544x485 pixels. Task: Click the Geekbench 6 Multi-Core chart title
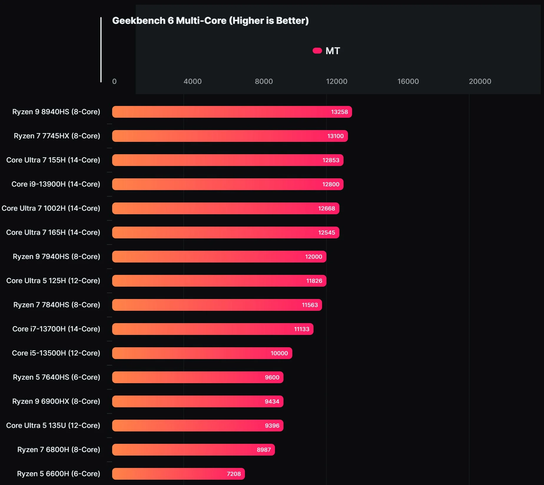point(210,21)
